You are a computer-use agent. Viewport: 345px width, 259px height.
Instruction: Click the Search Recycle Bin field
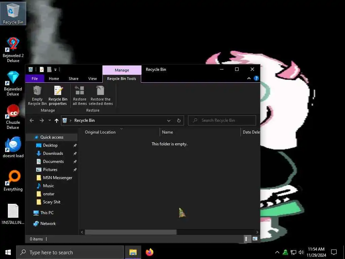pos(222,120)
